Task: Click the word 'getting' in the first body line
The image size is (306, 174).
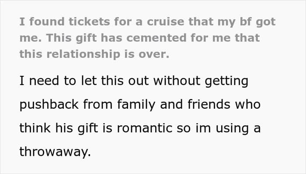Action: pyautogui.click(x=226, y=81)
